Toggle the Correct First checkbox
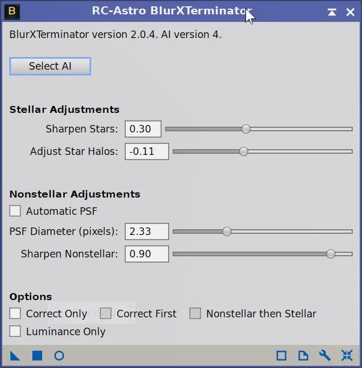This screenshot has width=362, height=368. click(x=106, y=313)
